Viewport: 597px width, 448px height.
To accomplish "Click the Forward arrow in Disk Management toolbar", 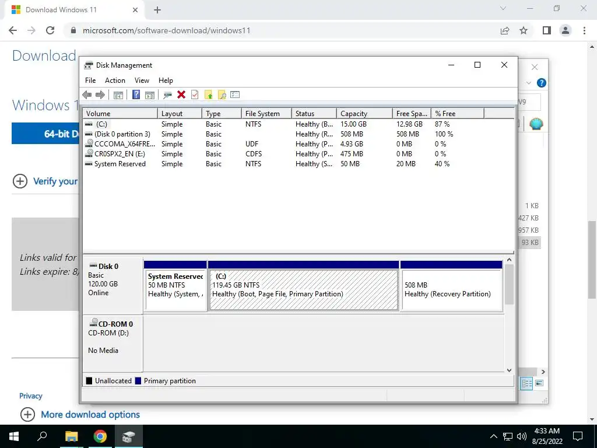I will pyautogui.click(x=100, y=95).
